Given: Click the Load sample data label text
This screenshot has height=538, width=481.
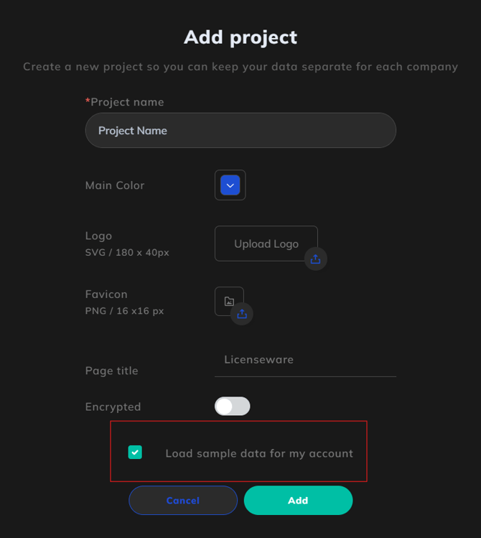Looking at the screenshot, I should click(259, 453).
